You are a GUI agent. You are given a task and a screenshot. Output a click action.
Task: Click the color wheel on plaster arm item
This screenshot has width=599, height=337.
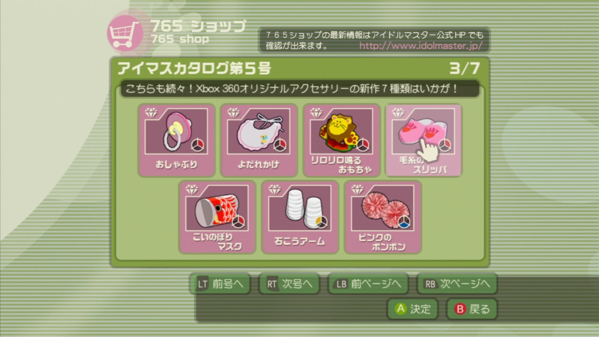tap(321, 222)
